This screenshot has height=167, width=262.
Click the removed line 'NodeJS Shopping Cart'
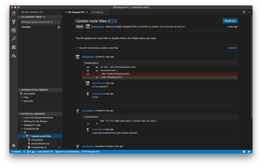click(160, 74)
